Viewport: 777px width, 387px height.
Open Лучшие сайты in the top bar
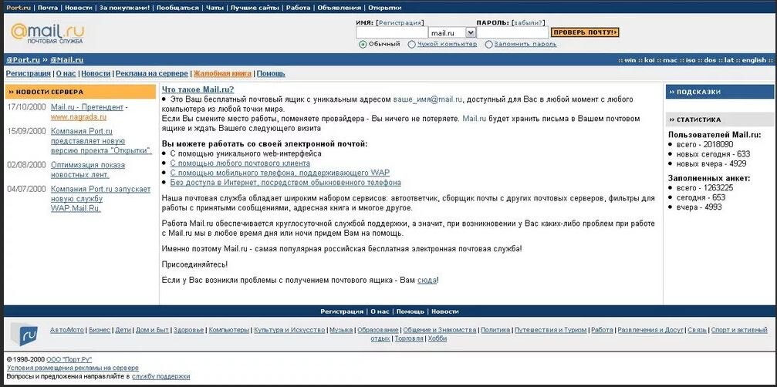point(255,8)
